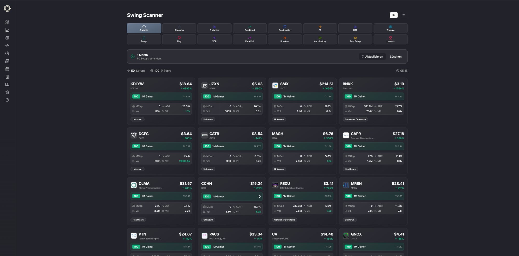Click the open book icon in sidebar
The image size is (519, 256).
(x=7, y=85)
